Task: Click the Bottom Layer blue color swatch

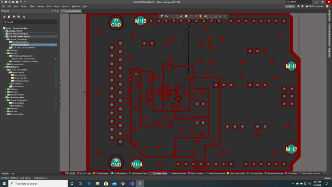Action: pyautogui.click(x=169, y=174)
